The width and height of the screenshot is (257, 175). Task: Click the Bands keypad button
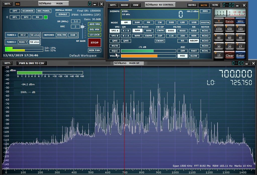click(x=229, y=21)
